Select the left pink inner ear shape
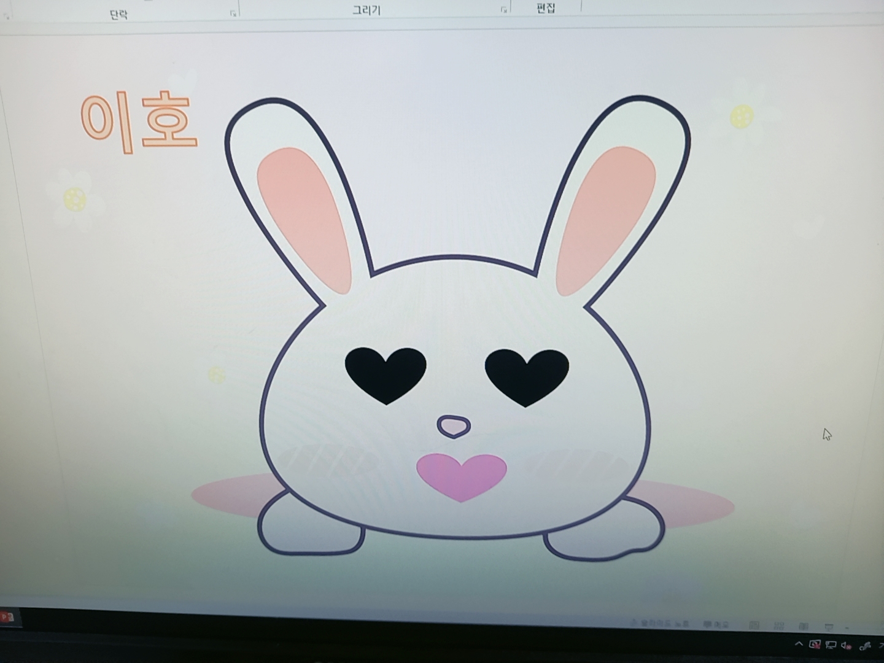The width and height of the screenshot is (884, 663). pyautogui.click(x=304, y=220)
